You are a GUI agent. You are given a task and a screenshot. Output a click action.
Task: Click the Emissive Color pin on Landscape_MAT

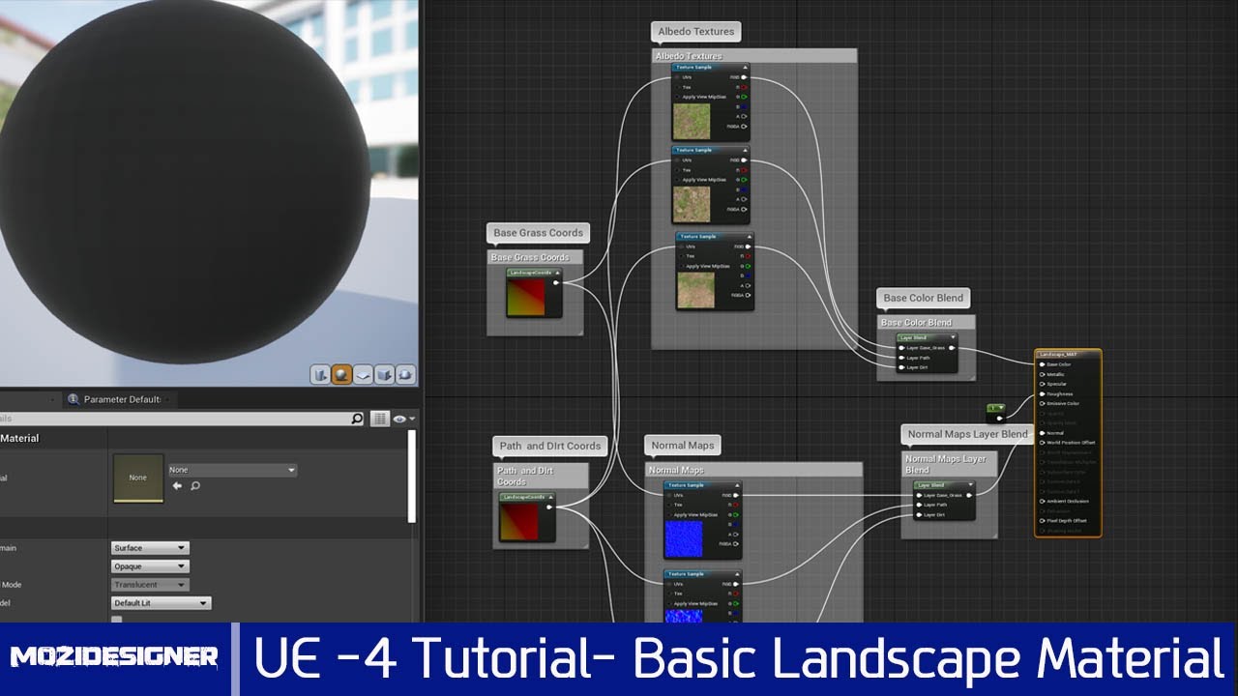pos(1042,404)
